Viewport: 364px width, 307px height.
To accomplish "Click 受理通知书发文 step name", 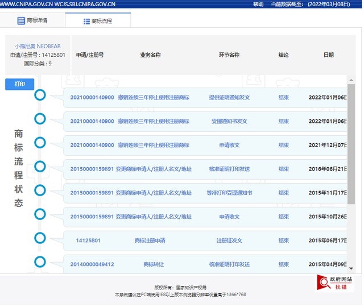I will point(229,121).
